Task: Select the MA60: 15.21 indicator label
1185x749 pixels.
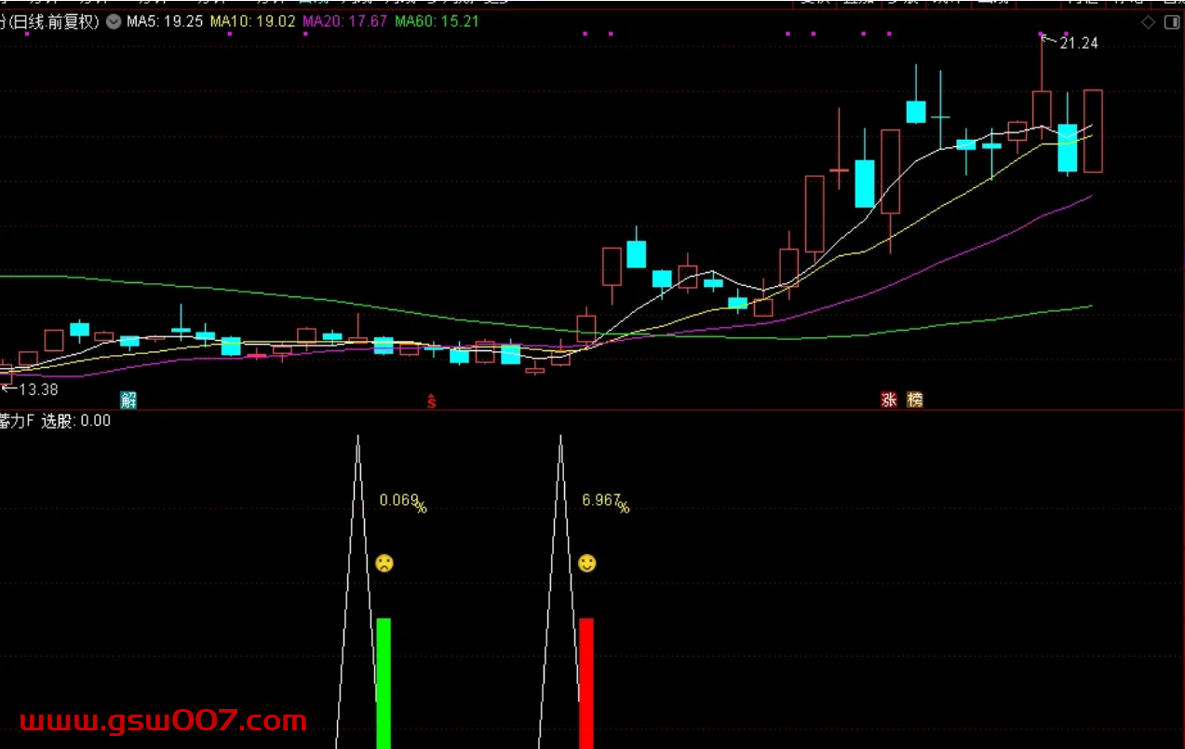Action: click(437, 21)
